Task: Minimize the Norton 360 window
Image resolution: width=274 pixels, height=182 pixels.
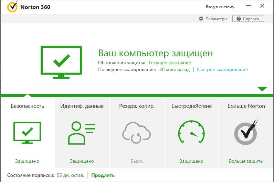Action: pyautogui.click(x=249, y=6)
